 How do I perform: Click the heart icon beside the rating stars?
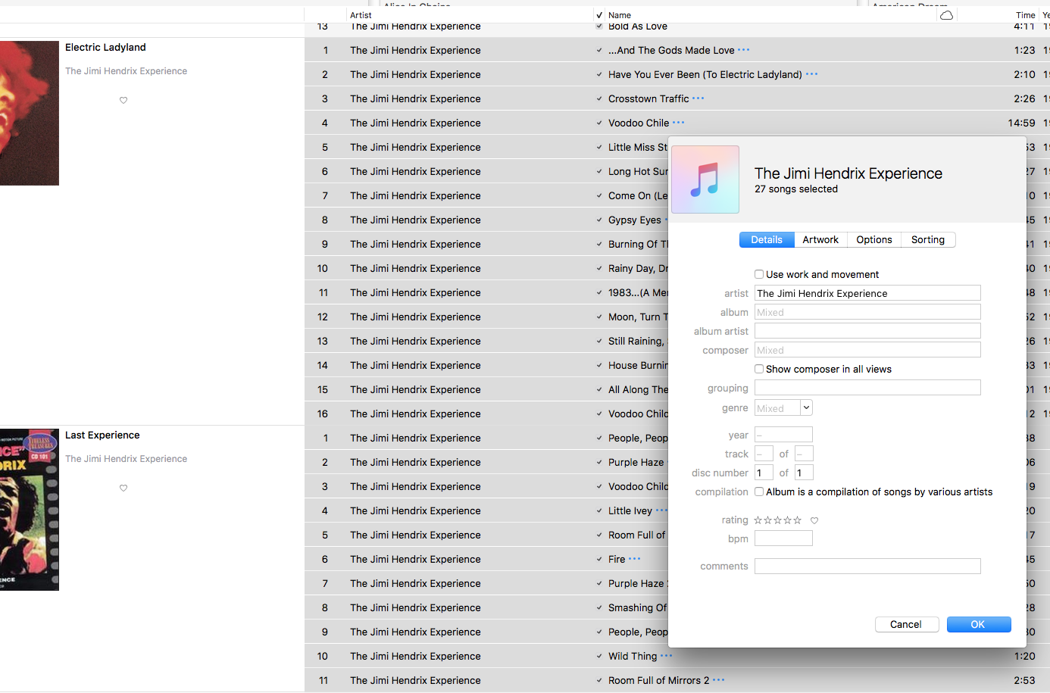(x=814, y=520)
